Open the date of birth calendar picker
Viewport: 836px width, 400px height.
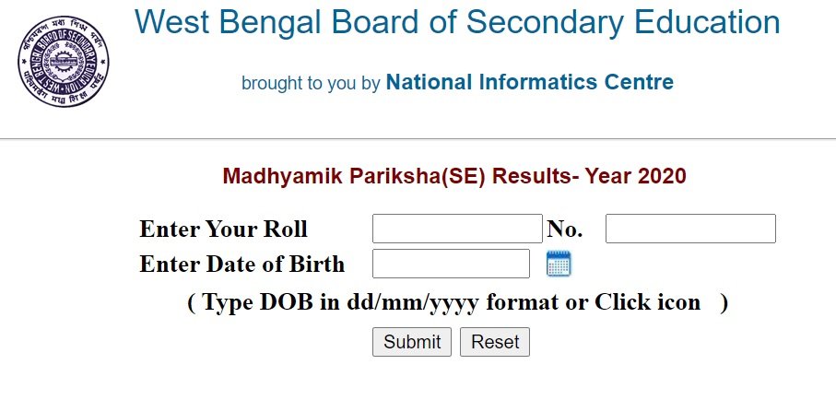[x=559, y=264]
